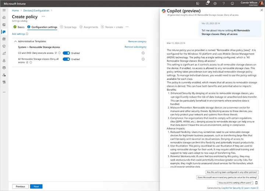Open the Reports chart icon in the sidebar
The image size is (265, 191).
[4, 53]
